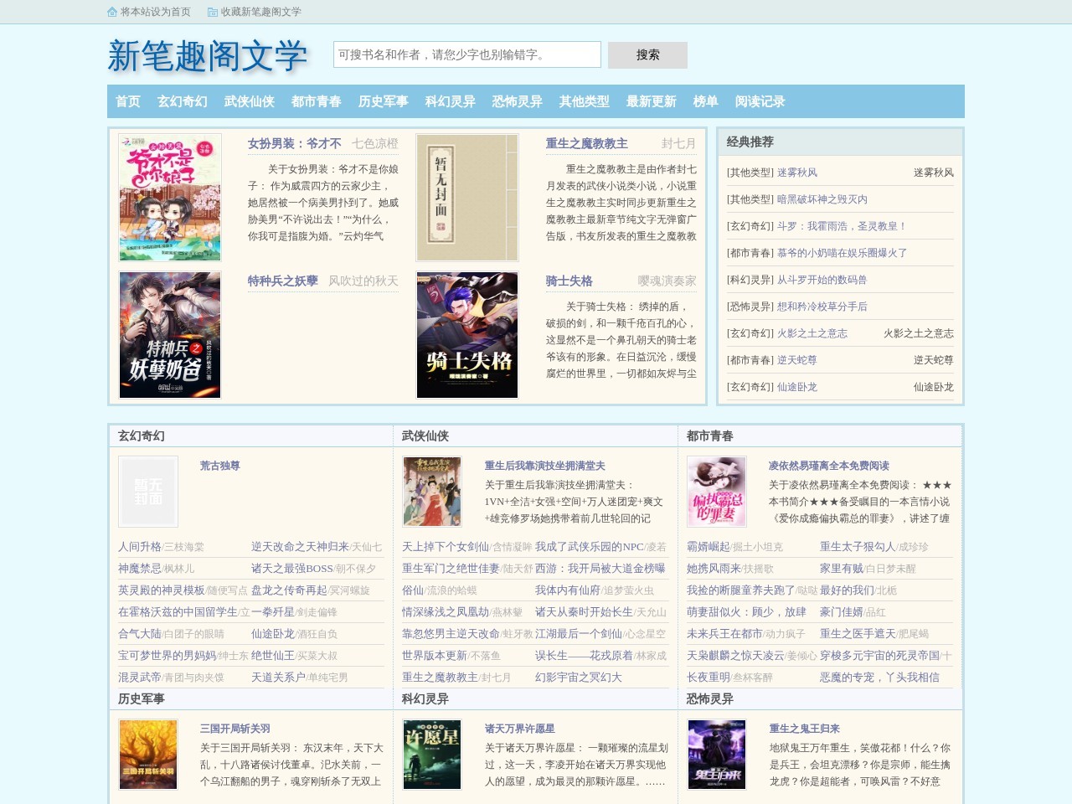
Task: Open the 暂无封面 cover of 重生之魔教教主
Action: click(467, 198)
